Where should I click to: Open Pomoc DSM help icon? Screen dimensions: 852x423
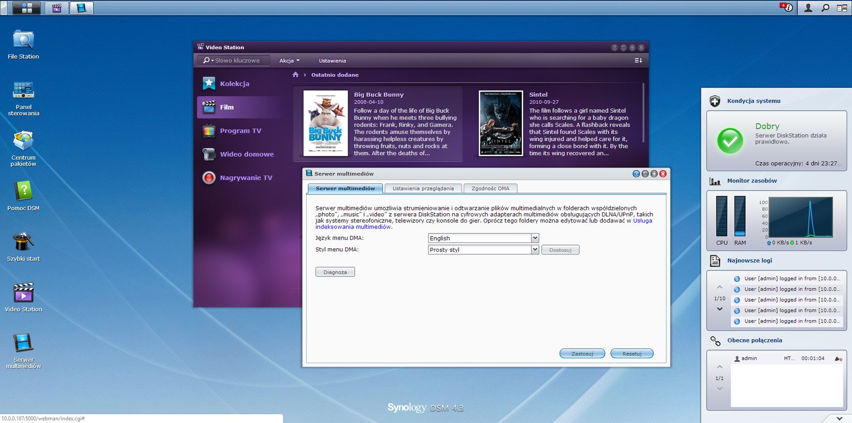tap(23, 195)
